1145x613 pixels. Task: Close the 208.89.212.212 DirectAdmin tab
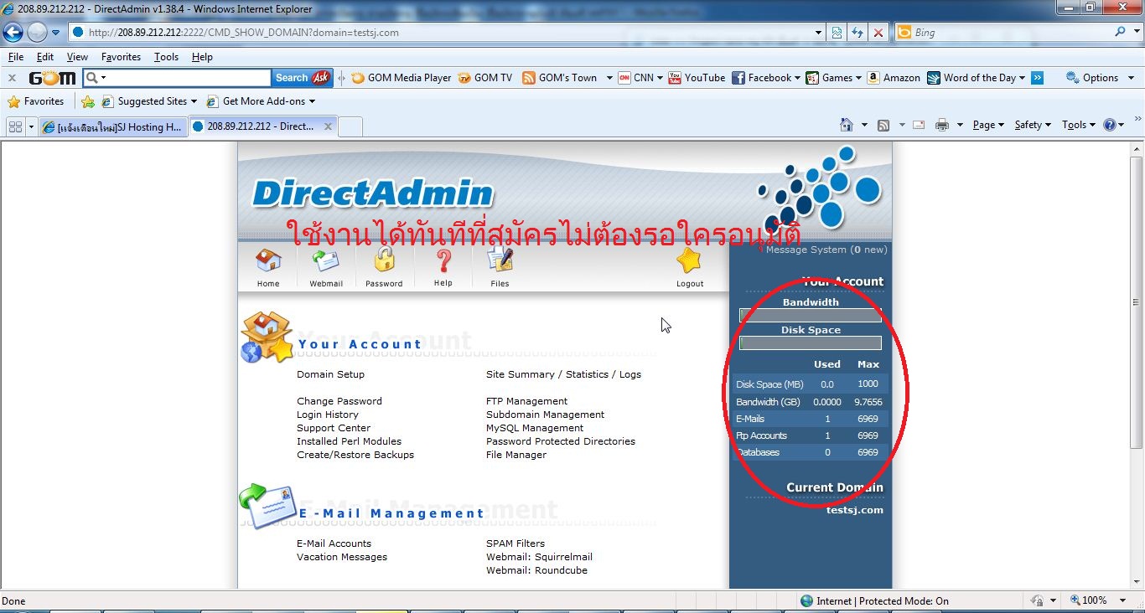(328, 126)
